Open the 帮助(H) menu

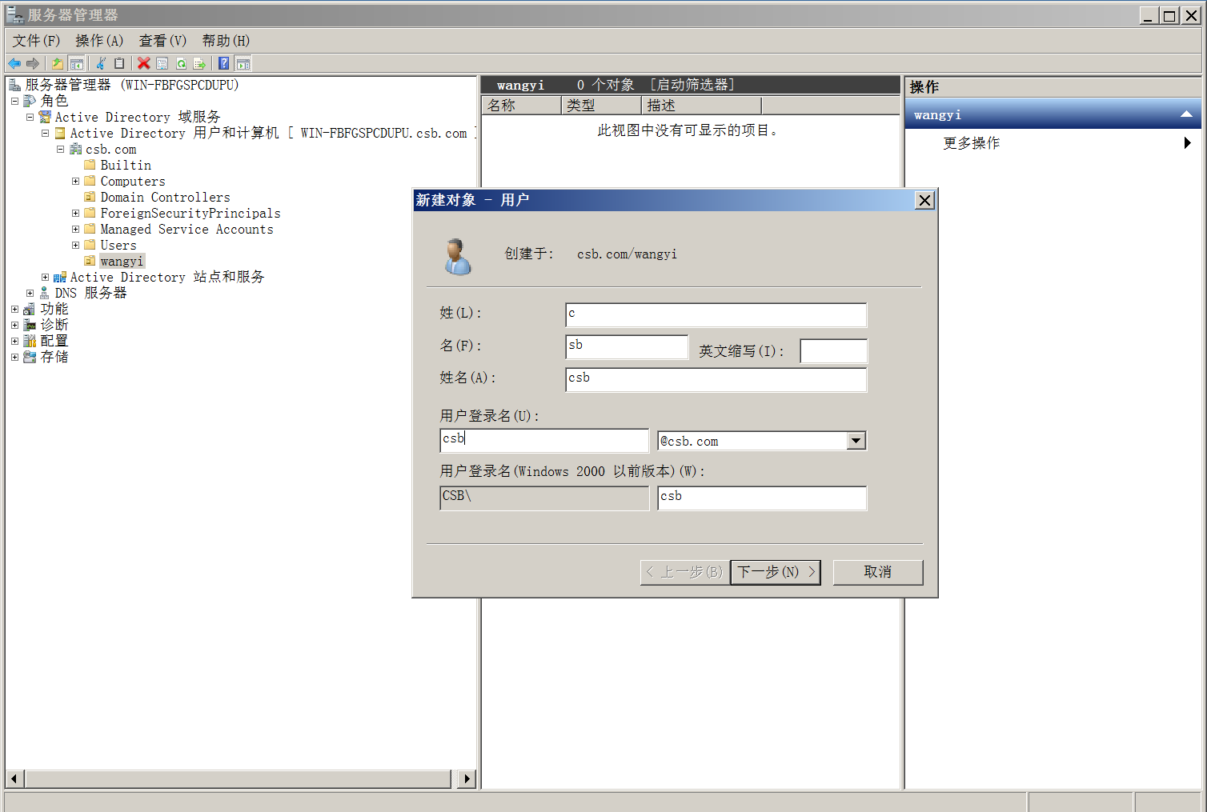pyautogui.click(x=226, y=41)
